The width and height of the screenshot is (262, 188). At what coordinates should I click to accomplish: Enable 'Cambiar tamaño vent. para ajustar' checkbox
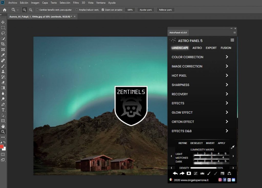pyautogui.click(x=37, y=10)
